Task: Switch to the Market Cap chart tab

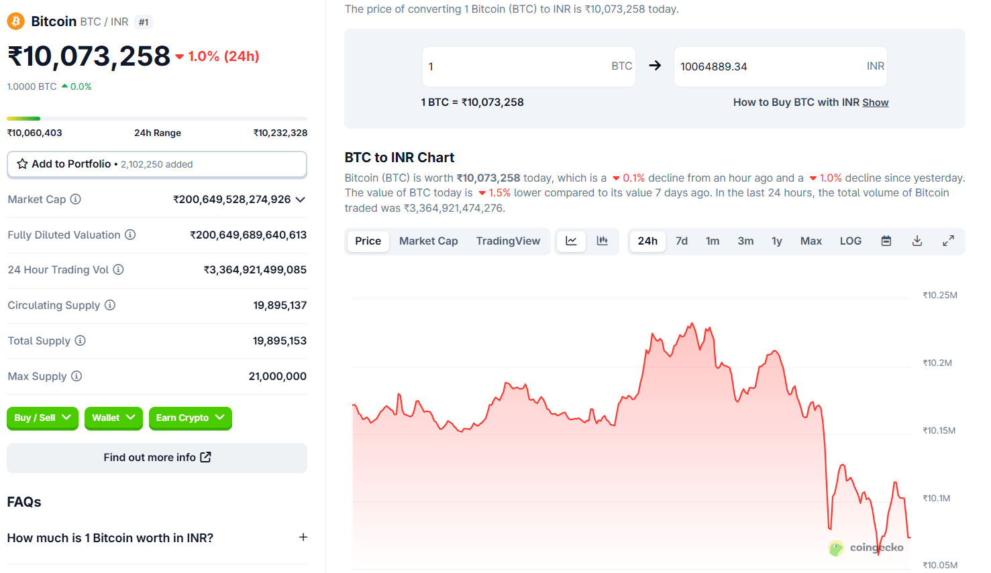Action: pyautogui.click(x=428, y=241)
